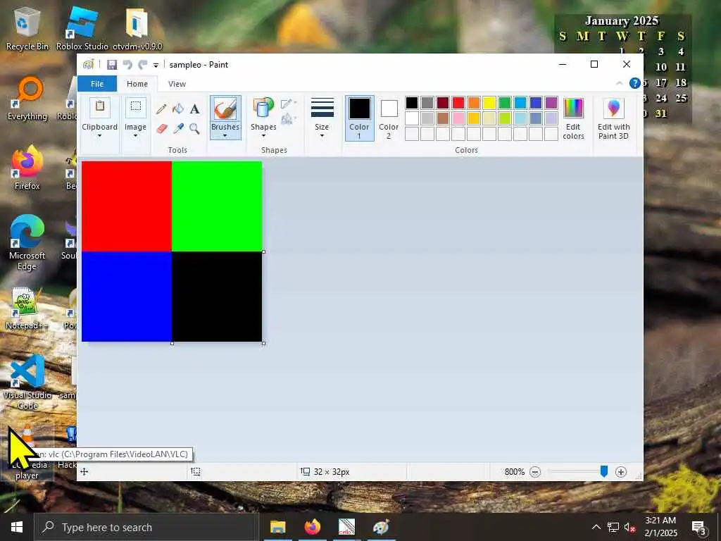This screenshot has width=721, height=541.
Task: Click the Save icon in quick access toolbar
Action: tap(112, 65)
